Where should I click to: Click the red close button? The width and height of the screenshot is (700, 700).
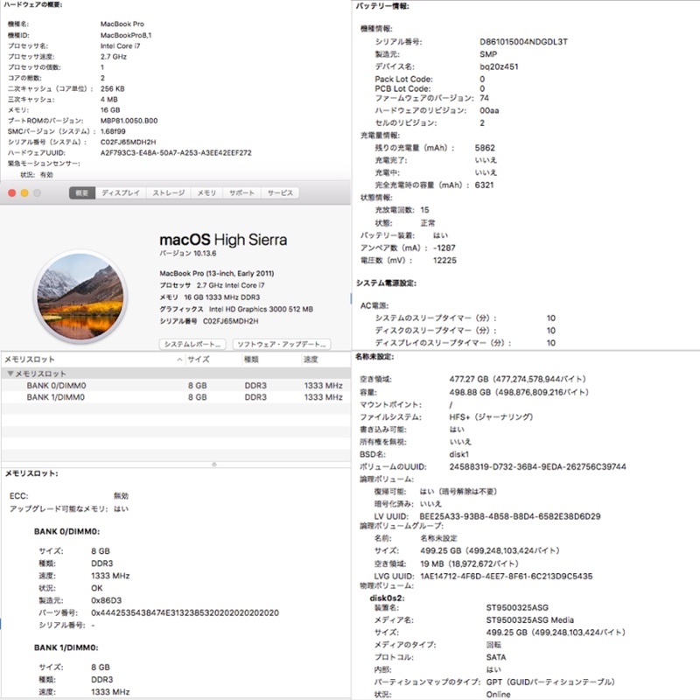pos(11,192)
